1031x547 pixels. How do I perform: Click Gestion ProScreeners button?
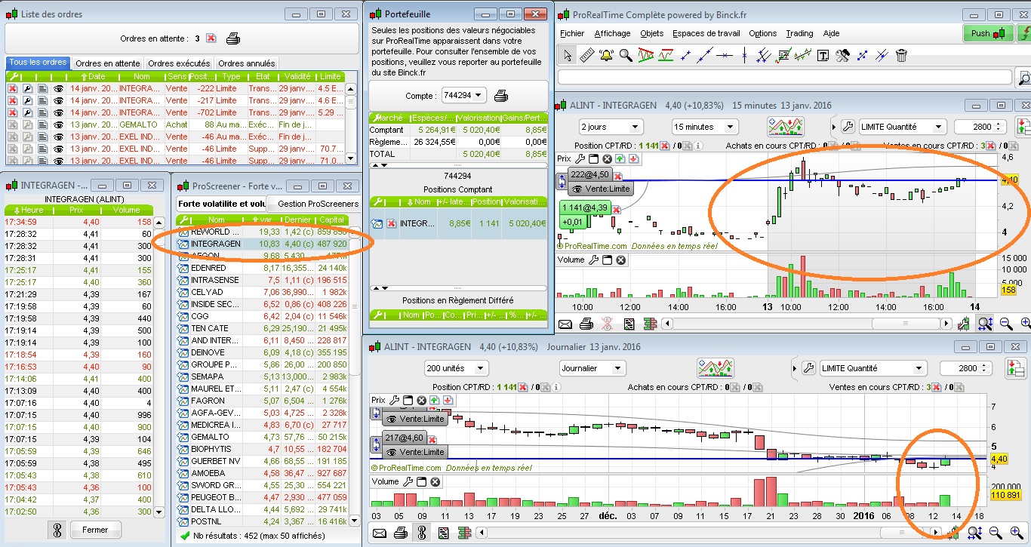pos(314,204)
